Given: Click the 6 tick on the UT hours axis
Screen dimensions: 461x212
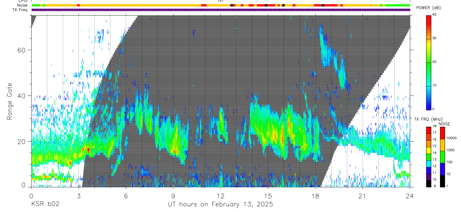Looking at the screenshot, I should pos(126,196).
